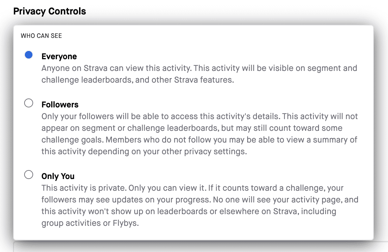Click the bold "Everyone" option label
Image resolution: width=388 pixels, height=252 pixels.
point(59,56)
